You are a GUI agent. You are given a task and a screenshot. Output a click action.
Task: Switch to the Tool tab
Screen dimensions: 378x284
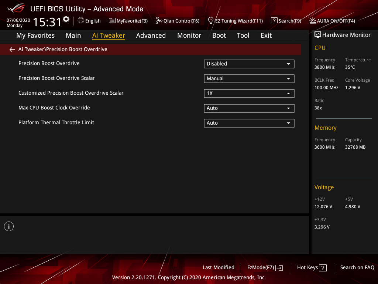[x=243, y=35]
